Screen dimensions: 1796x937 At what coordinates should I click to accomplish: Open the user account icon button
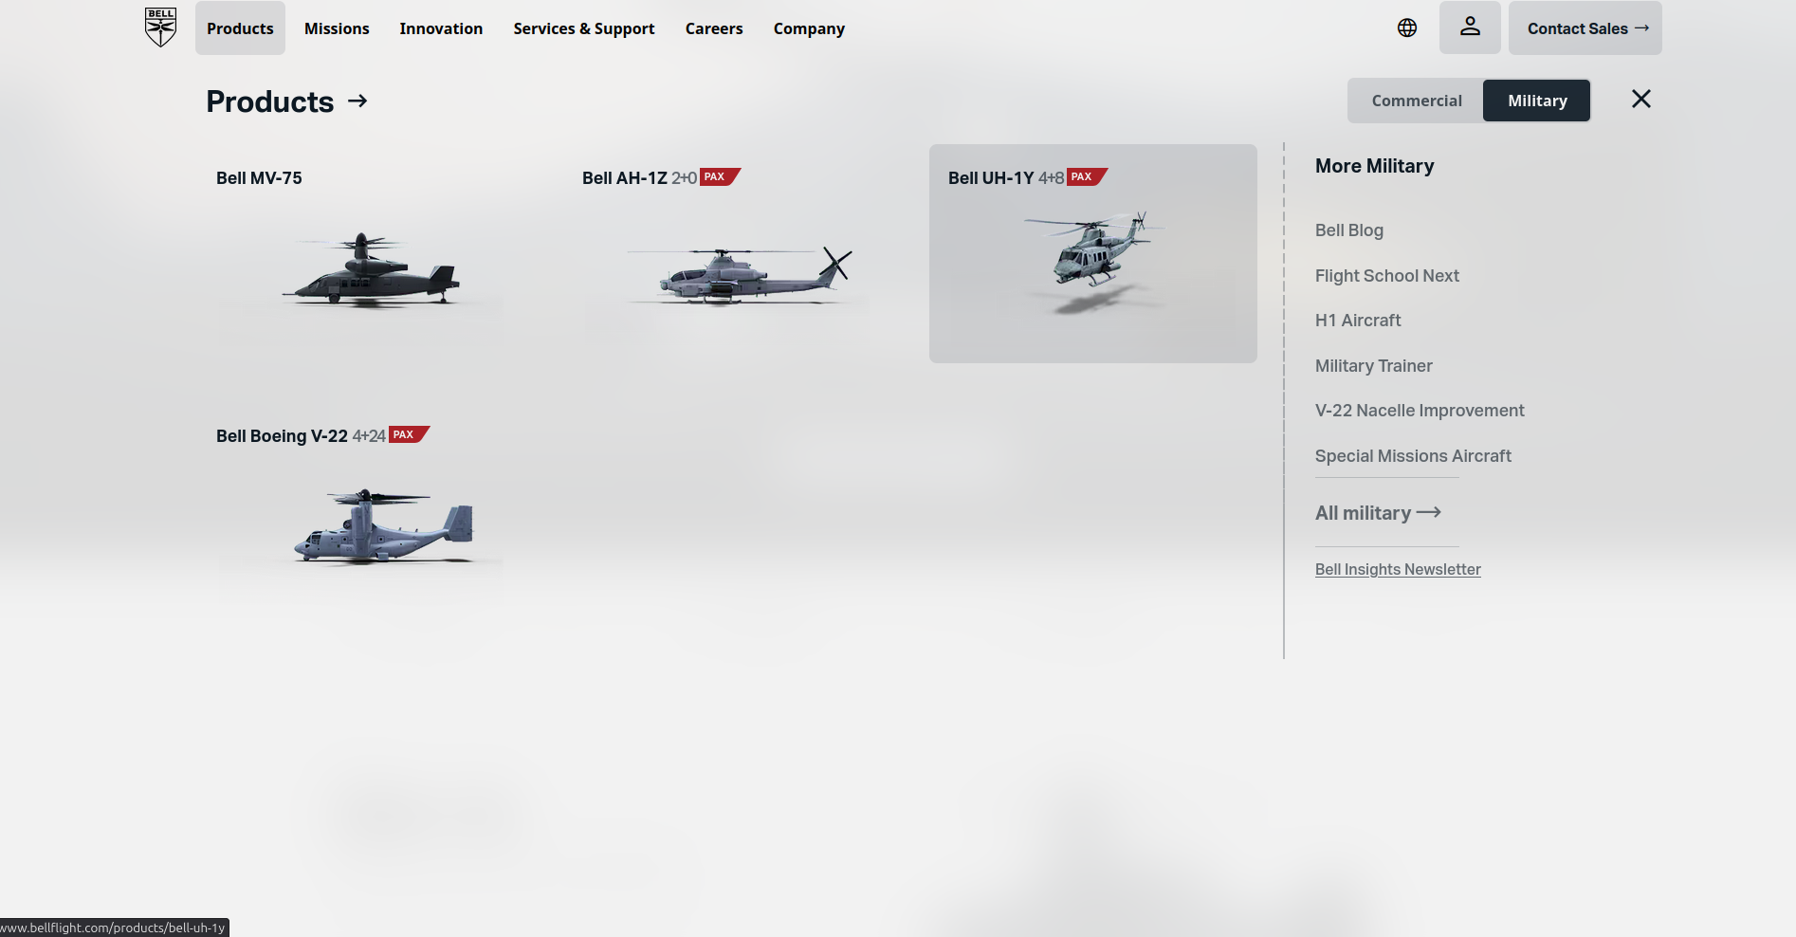(1470, 28)
